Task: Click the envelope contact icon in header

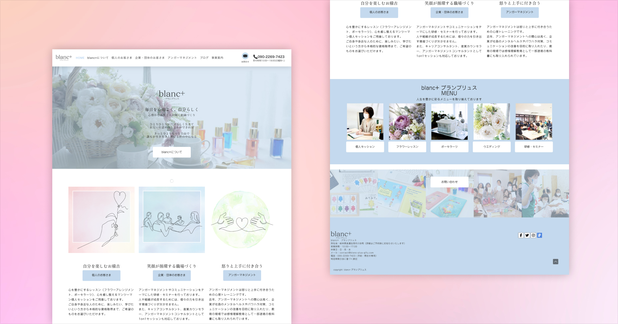Action: [x=245, y=56]
